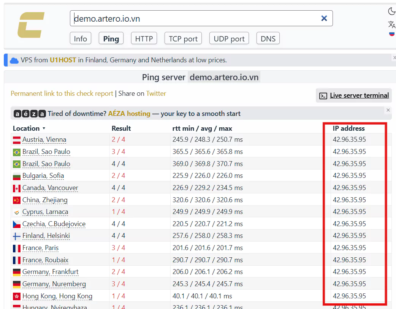Click the Hong Kong flag icon
Viewport: 396px width, 309px height.
17,296
